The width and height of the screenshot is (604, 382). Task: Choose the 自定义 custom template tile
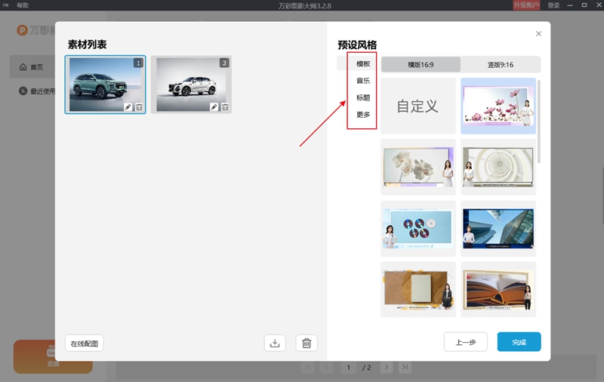pos(418,106)
